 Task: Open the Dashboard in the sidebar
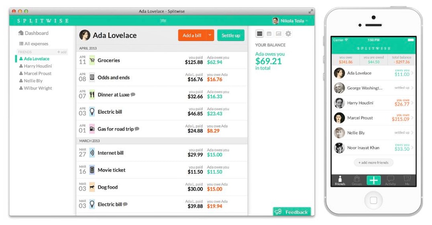33,33
